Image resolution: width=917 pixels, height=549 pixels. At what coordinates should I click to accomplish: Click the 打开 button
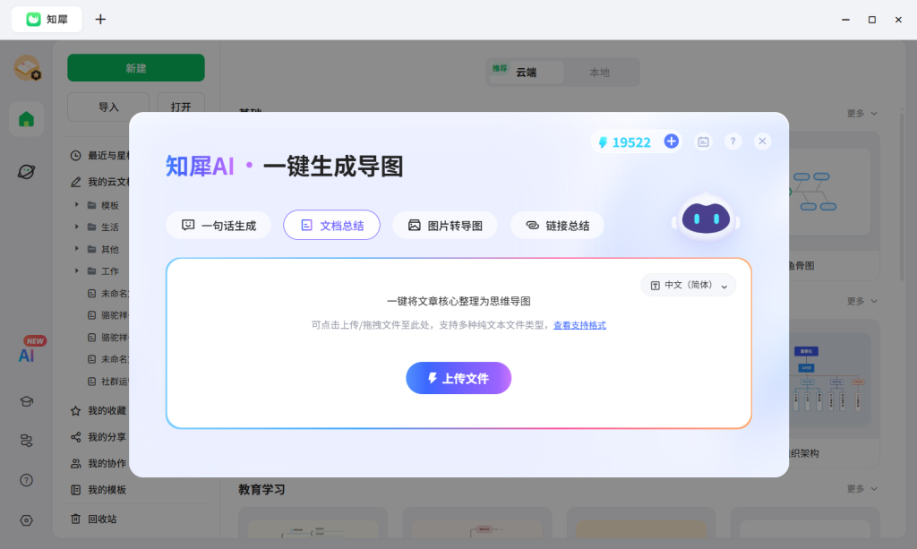tap(181, 107)
